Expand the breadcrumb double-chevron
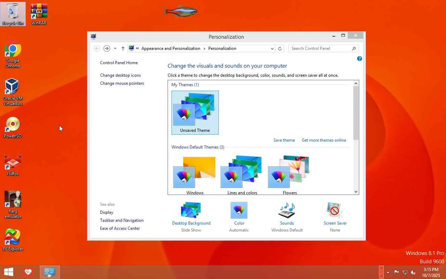 tap(137, 48)
